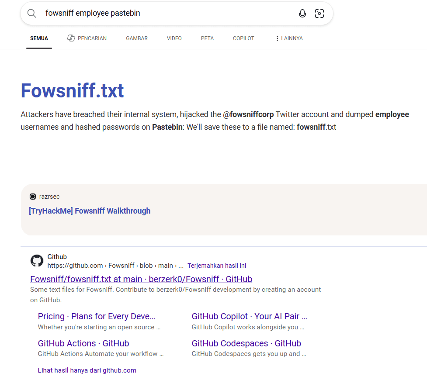
Task: Switch to the Video tab
Action: click(174, 38)
